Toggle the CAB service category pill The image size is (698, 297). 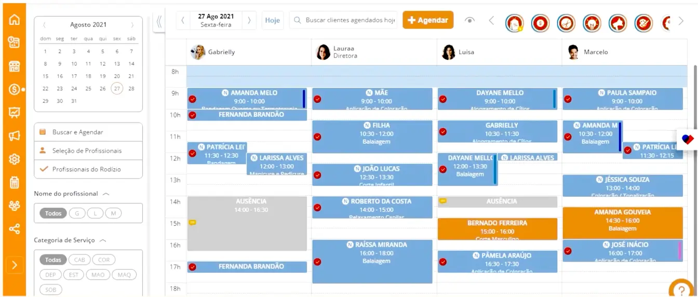(x=79, y=260)
